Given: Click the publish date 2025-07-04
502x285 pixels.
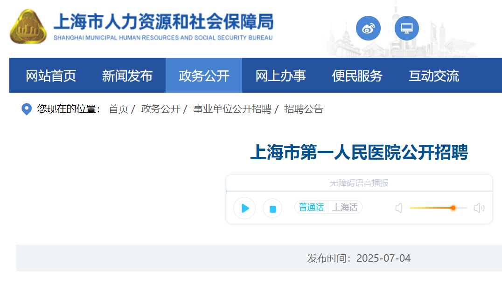Looking at the screenshot, I should click(x=383, y=258).
